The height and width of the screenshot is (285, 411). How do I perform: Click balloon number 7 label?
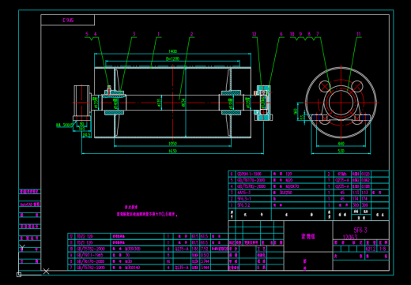click(x=318, y=34)
